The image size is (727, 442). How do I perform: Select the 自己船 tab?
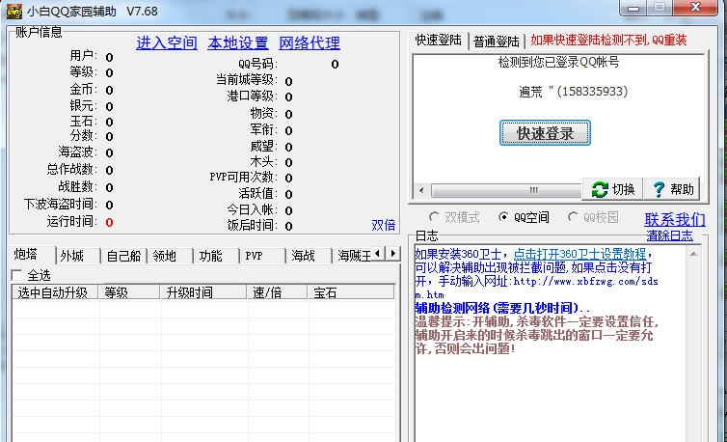coord(123,256)
